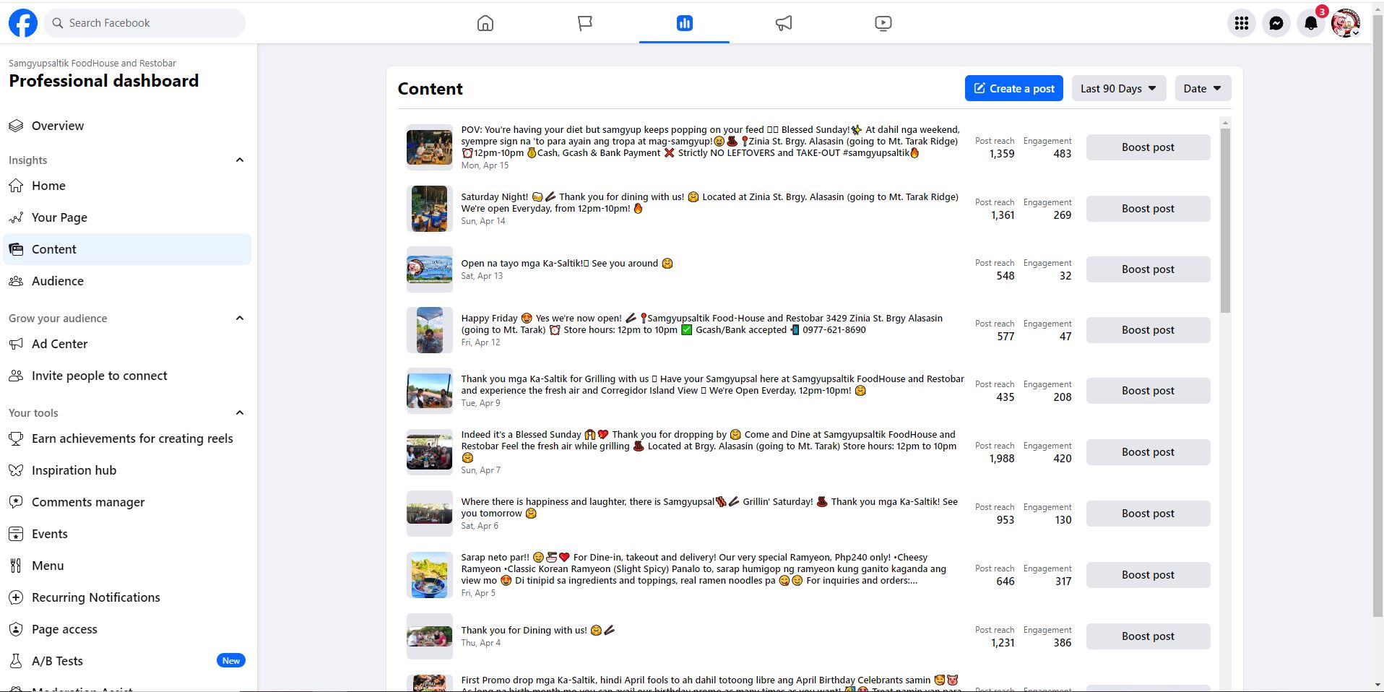Image resolution: width=1384 pixels, height=692 pixels.
Task: Open the Ad Center megaphone icon in top navigation
Action: (x=784, y=23)
